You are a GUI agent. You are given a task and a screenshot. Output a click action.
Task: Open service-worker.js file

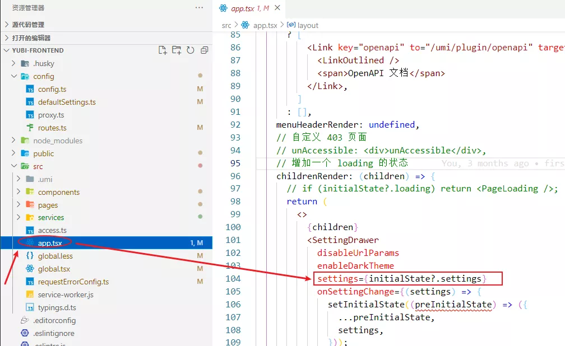(x=66, y=294)
